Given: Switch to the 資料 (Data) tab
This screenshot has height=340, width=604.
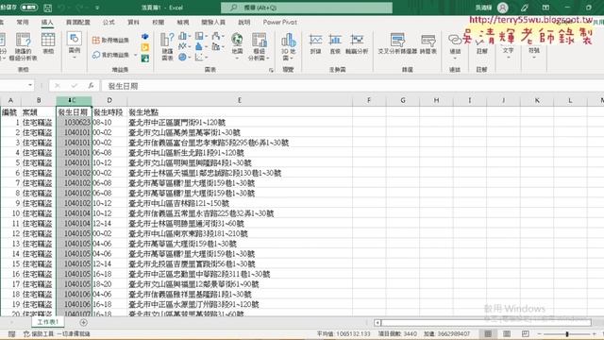Looking at the screenshot, I should coord(133,23).
